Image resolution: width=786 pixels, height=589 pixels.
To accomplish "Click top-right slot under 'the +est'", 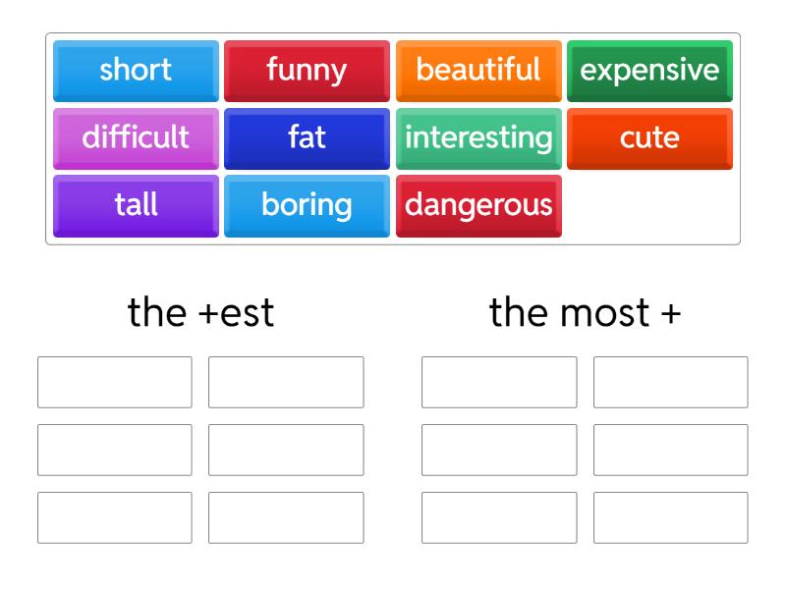I will click(286, 382).
